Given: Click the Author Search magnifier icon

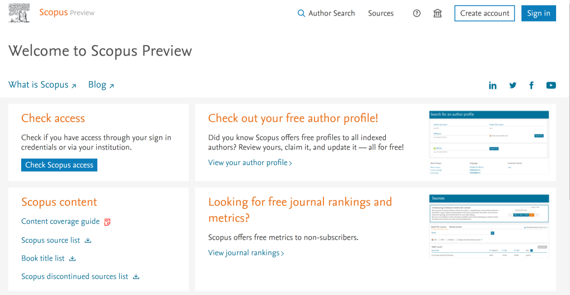Looking at the screenshot, I should click(301, 13).
